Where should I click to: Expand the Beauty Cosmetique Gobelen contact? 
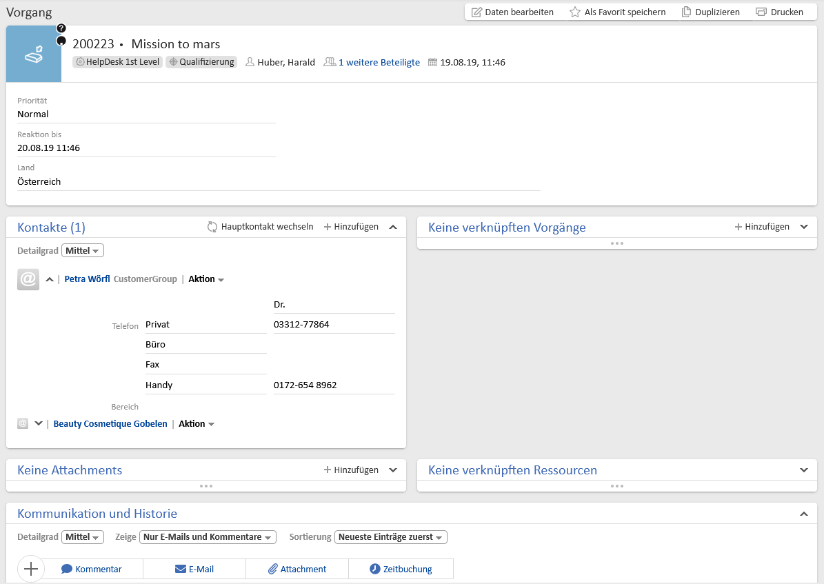tap(39, 423)
